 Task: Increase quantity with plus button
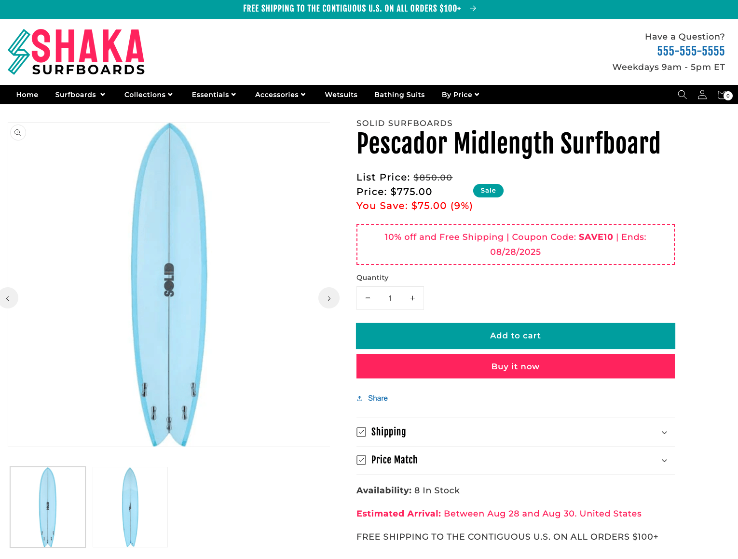(x=412, y=298)
